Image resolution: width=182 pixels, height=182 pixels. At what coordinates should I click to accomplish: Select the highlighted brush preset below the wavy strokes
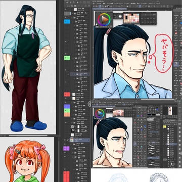point(153,158)
